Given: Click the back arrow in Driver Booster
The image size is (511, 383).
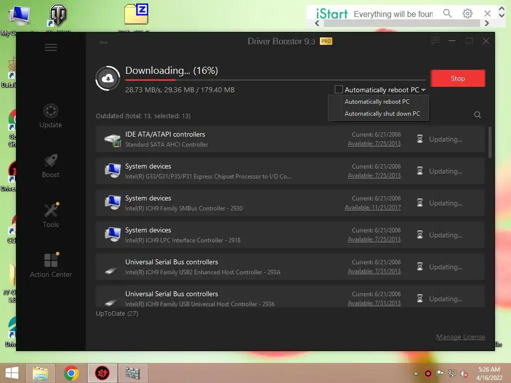Looking at the screenshot, I should tap(104, 42).
